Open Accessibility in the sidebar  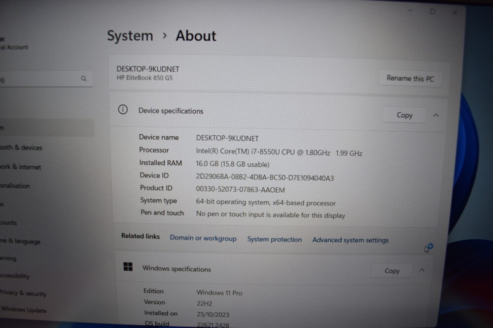[x=14, y=276]
